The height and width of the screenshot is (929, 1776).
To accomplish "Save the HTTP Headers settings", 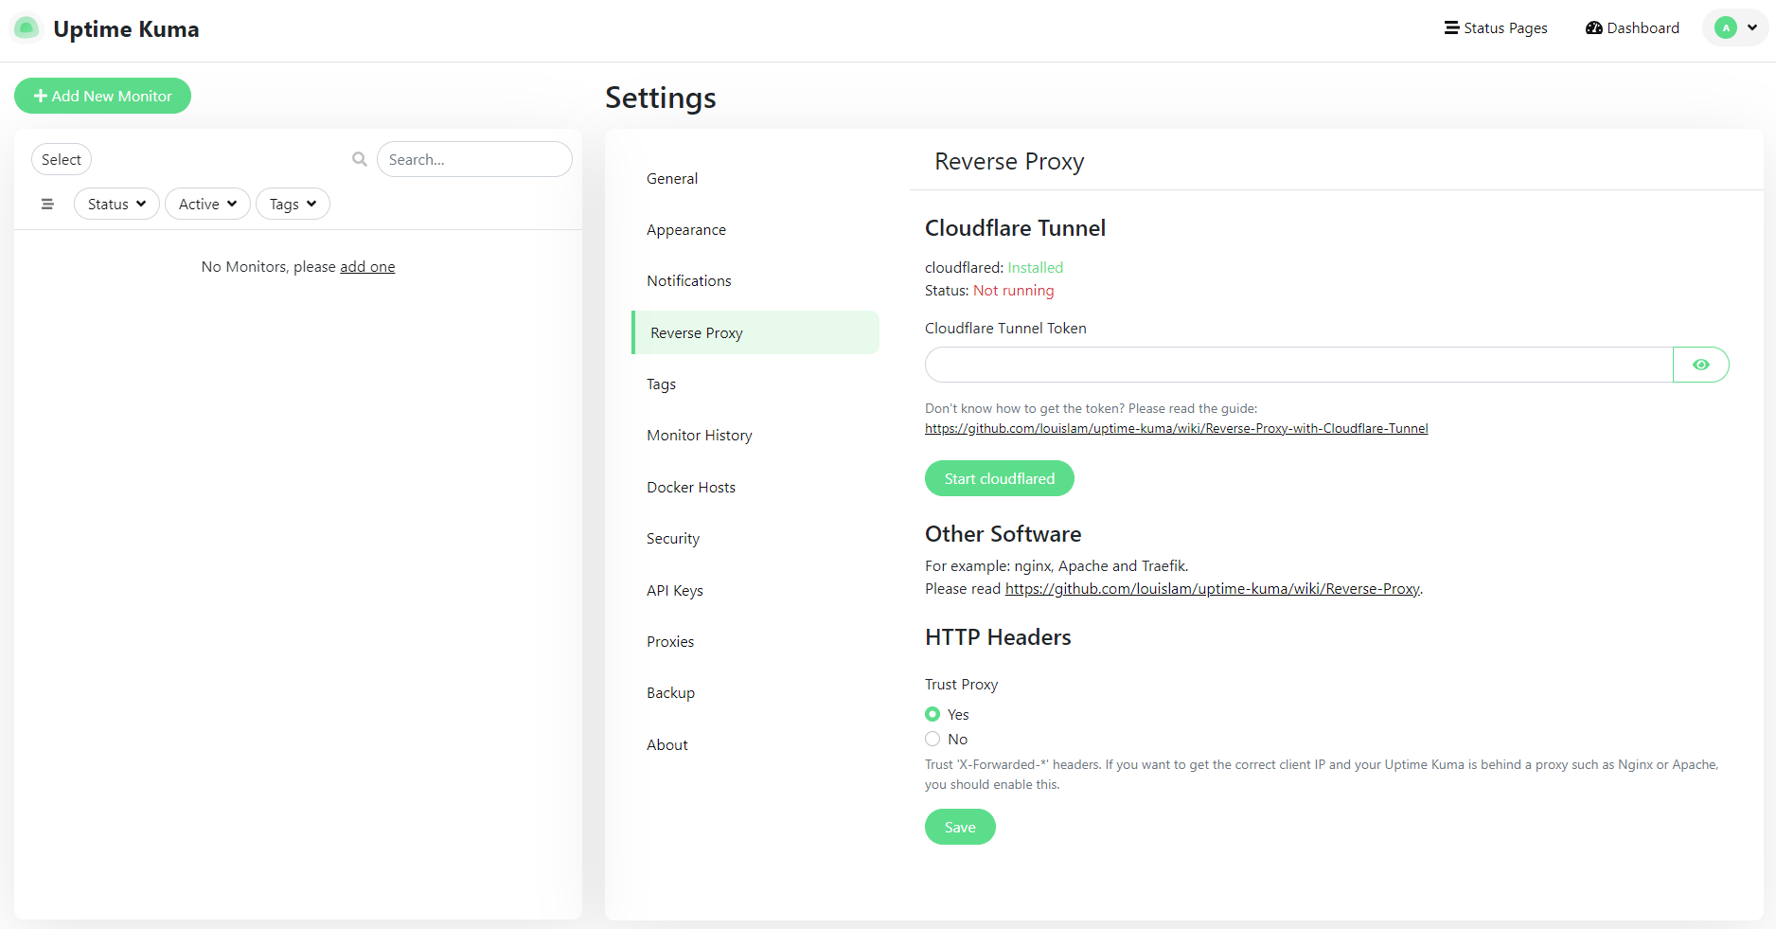I will tap(960, 827).
